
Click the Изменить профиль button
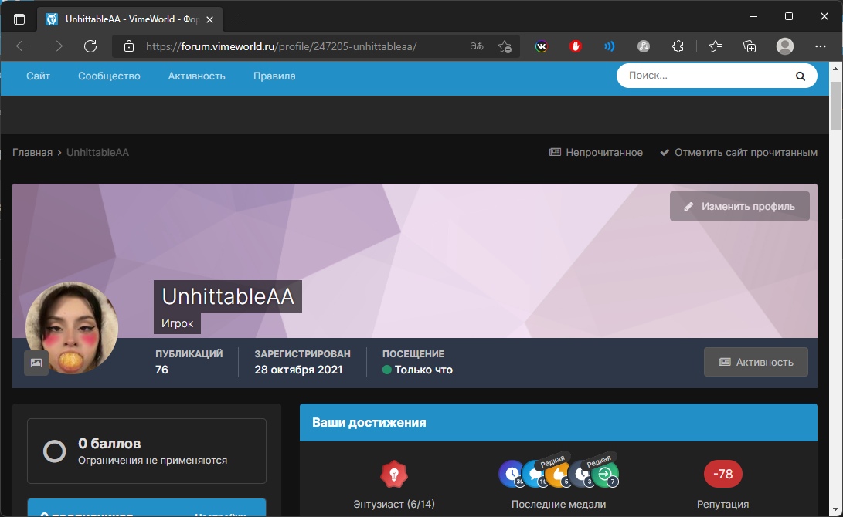pyautogui.click(x=739, y=206)
